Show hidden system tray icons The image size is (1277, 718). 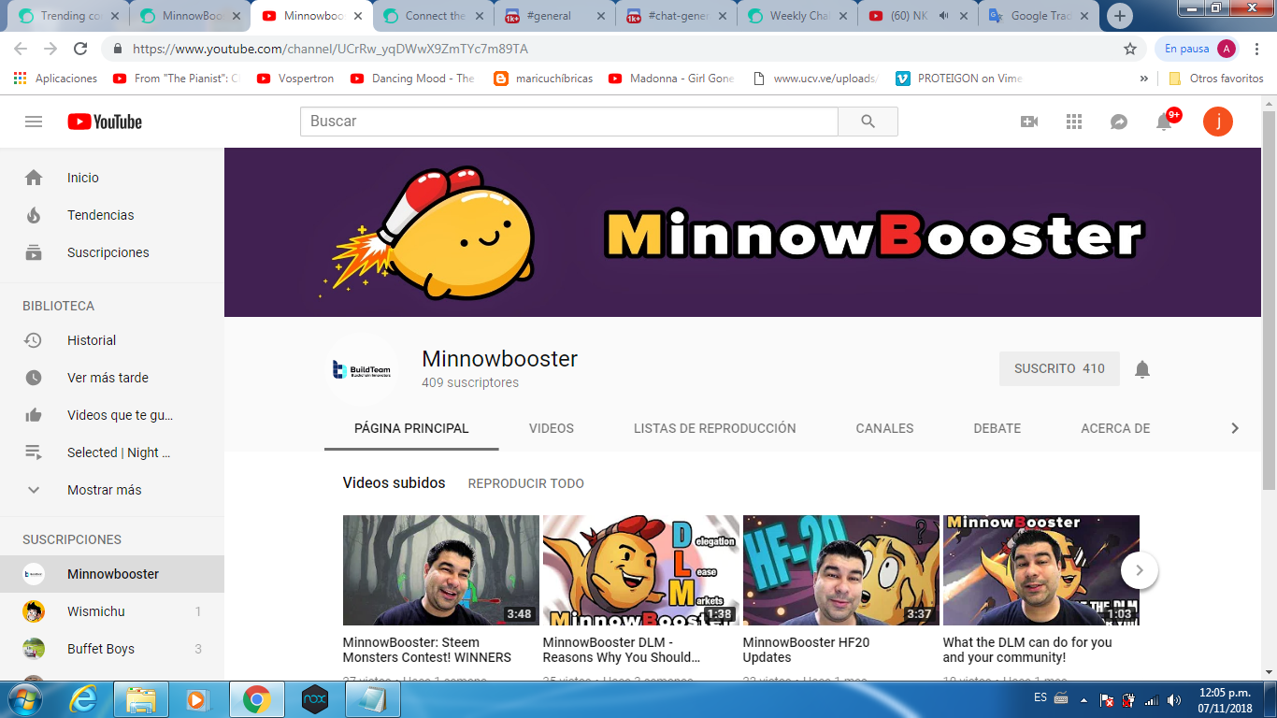[x=1083, y=699]
